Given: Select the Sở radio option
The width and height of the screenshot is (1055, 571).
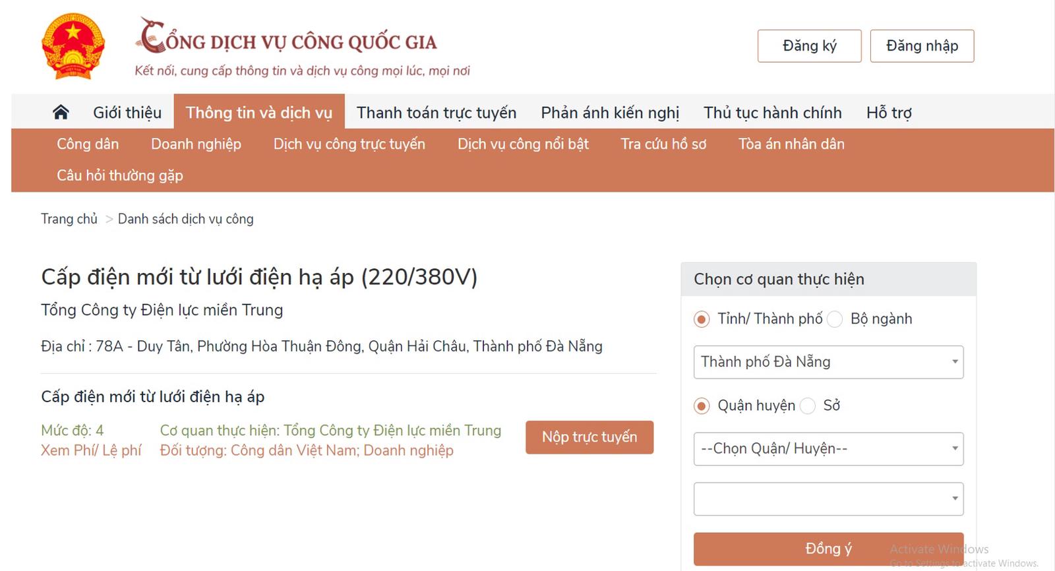Looking at the screenshot, I should click(808, 406).
